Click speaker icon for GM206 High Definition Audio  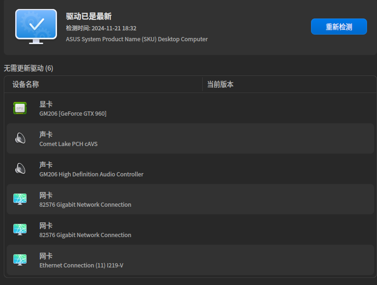coord(20,168)
